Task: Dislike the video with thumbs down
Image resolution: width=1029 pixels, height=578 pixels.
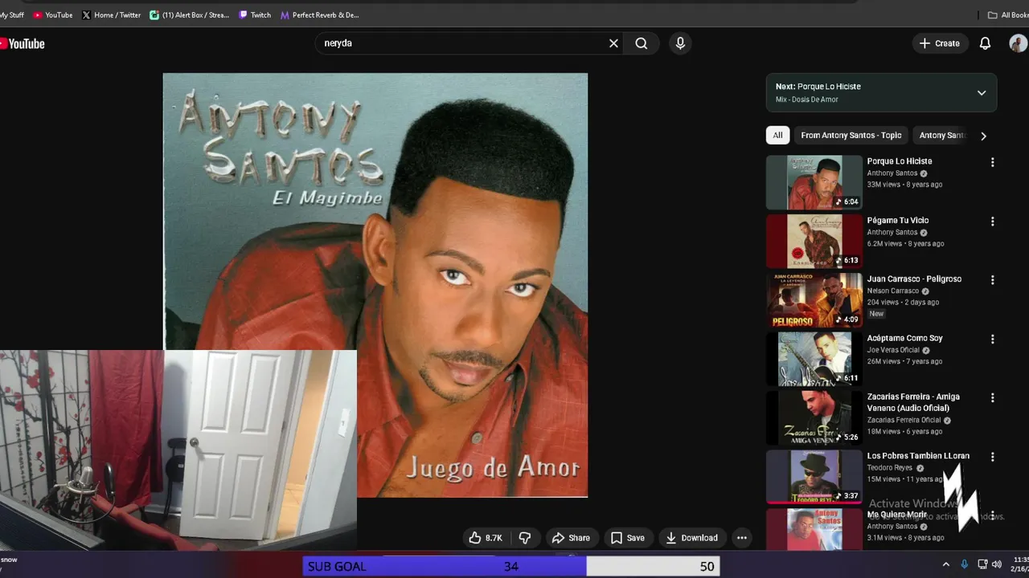Action: tap(525, 538)
